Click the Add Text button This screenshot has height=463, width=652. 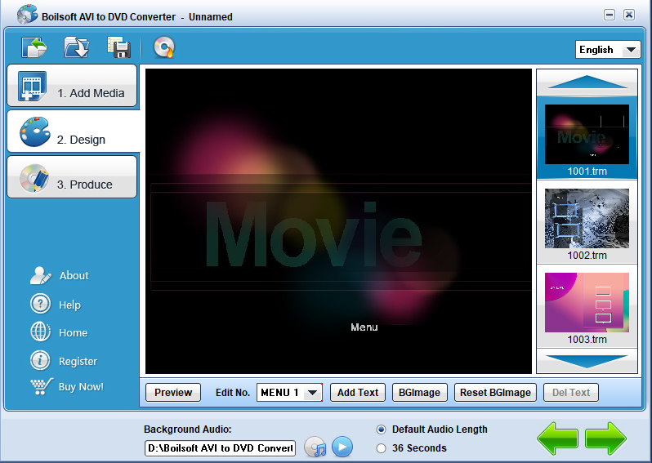click(358, 393)
